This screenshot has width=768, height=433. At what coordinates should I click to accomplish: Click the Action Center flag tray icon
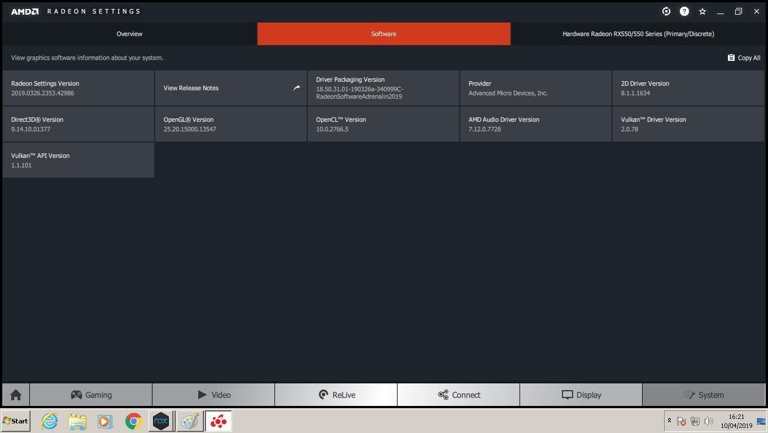pyautogui.click(x=682, y=421)
